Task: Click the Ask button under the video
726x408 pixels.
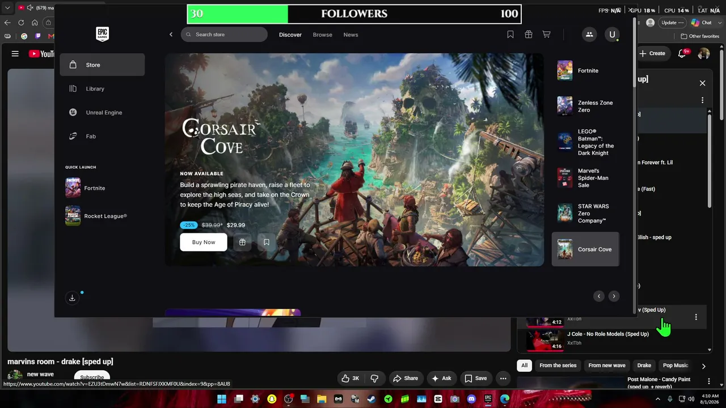Action: click(441, 378)
